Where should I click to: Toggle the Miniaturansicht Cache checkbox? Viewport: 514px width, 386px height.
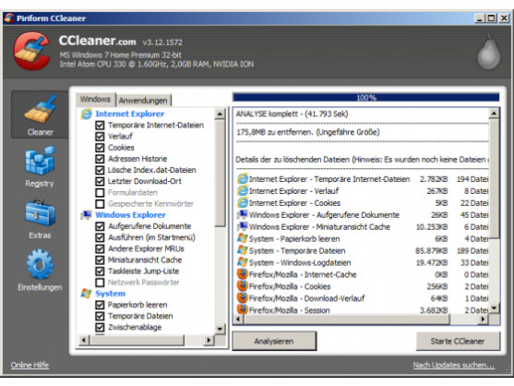tap(100, 260)
